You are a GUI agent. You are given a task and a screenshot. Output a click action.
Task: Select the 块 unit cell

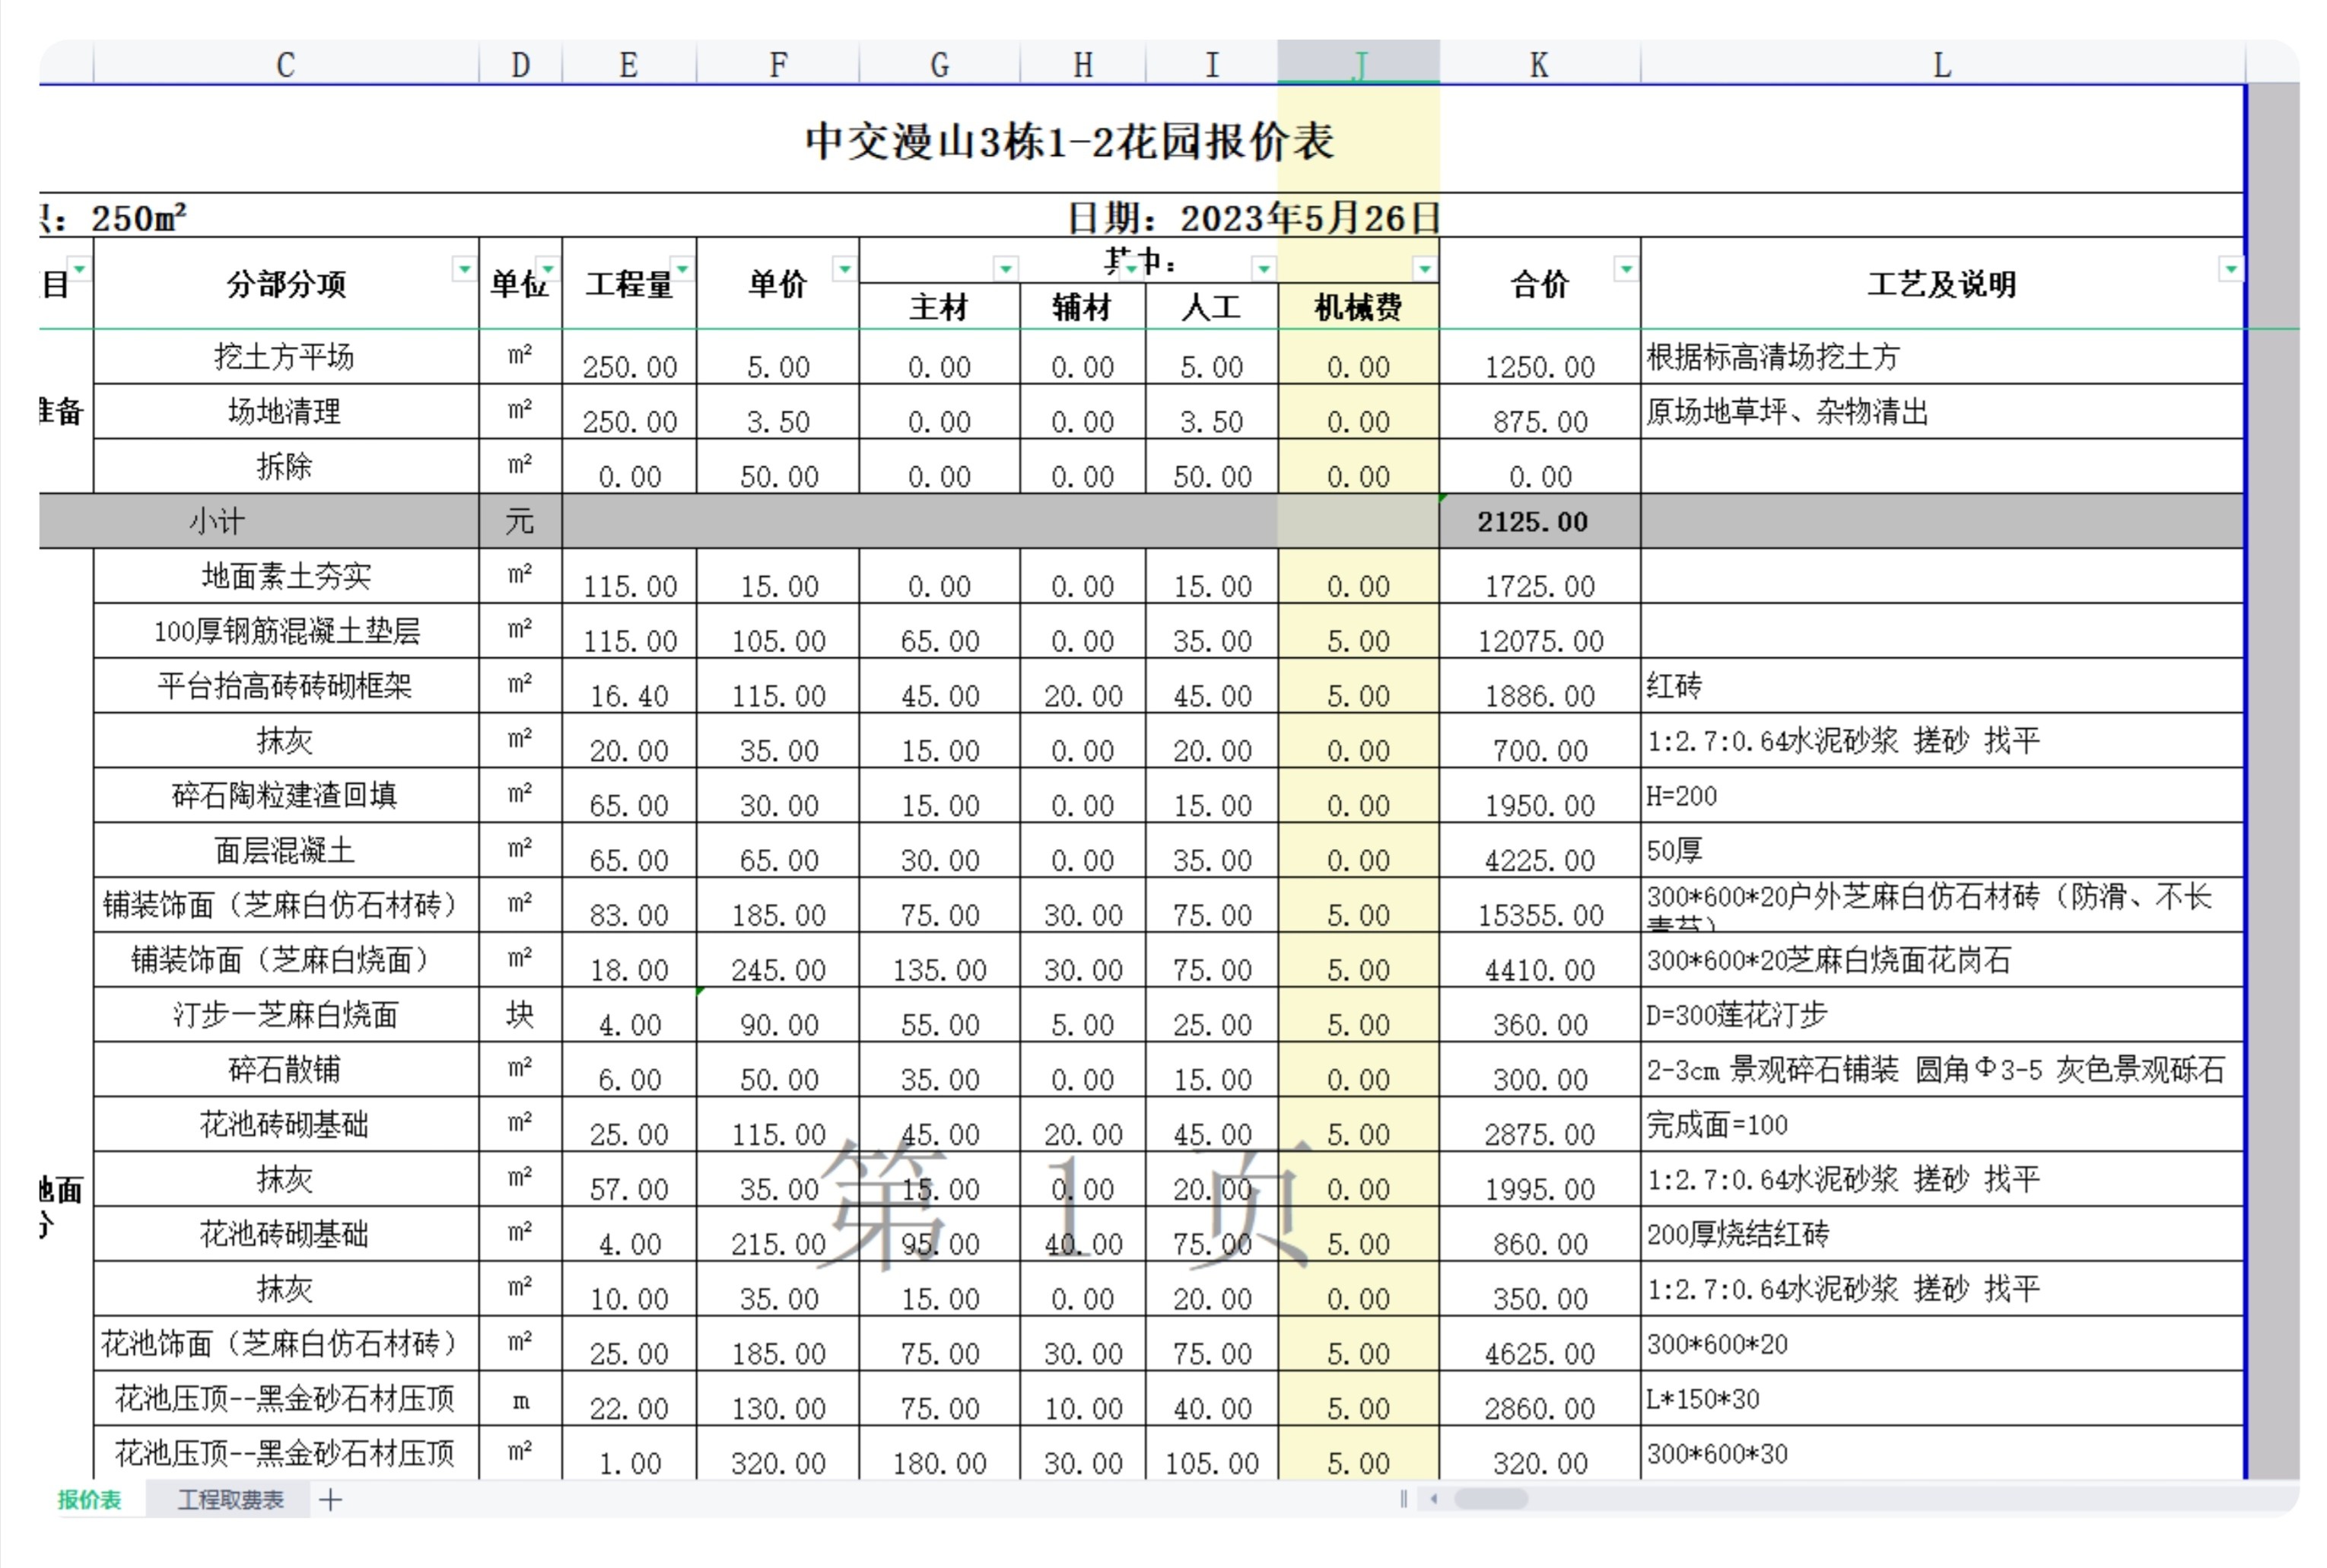[x=521, y=1015]
